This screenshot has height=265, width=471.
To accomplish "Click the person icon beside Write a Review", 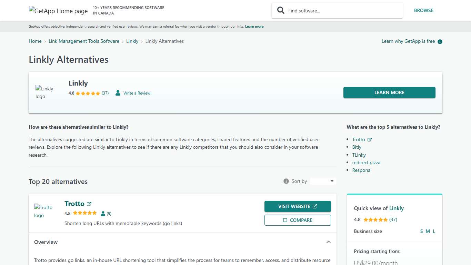I will point(118,93).
